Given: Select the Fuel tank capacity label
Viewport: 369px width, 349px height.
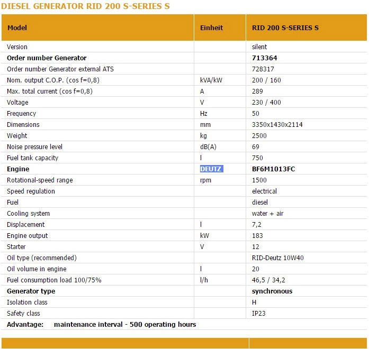Looking at the screenshot, I should point(32,158).
